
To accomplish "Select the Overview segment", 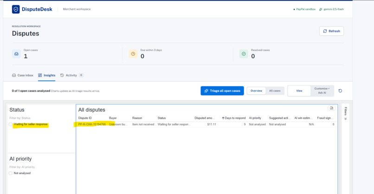I will (256, 91).
